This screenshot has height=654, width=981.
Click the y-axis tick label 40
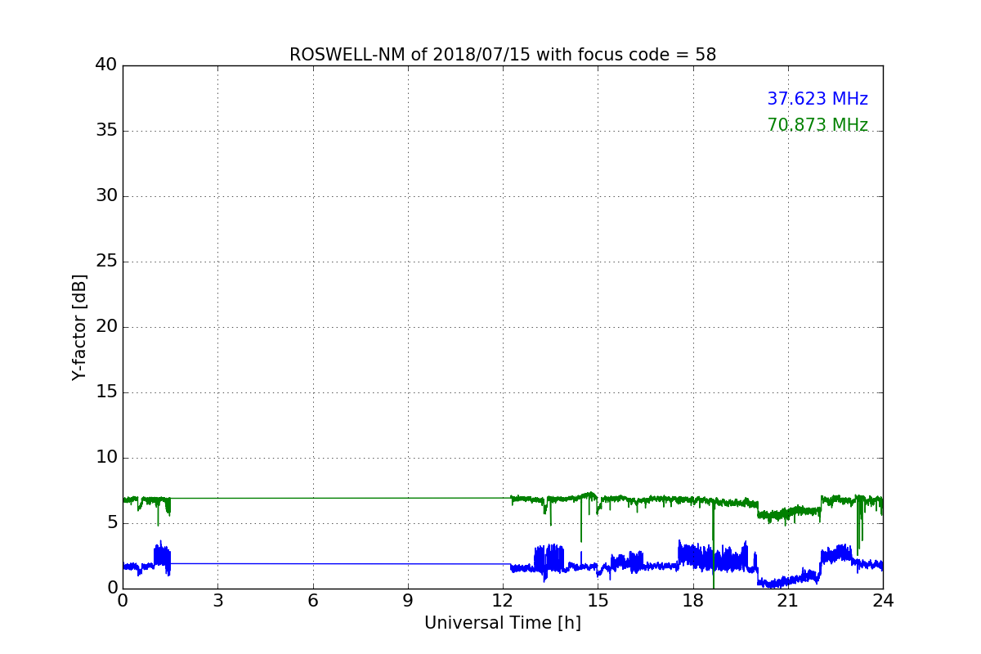point(106,65)
